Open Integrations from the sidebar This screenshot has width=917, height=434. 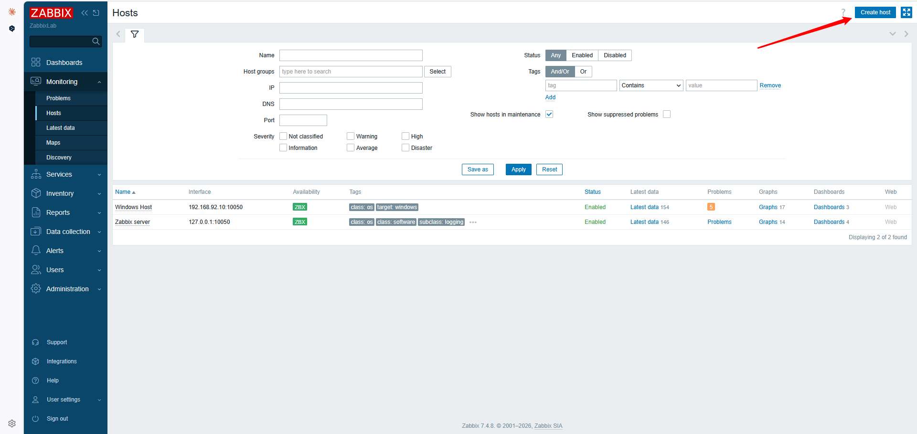[62, 361]
